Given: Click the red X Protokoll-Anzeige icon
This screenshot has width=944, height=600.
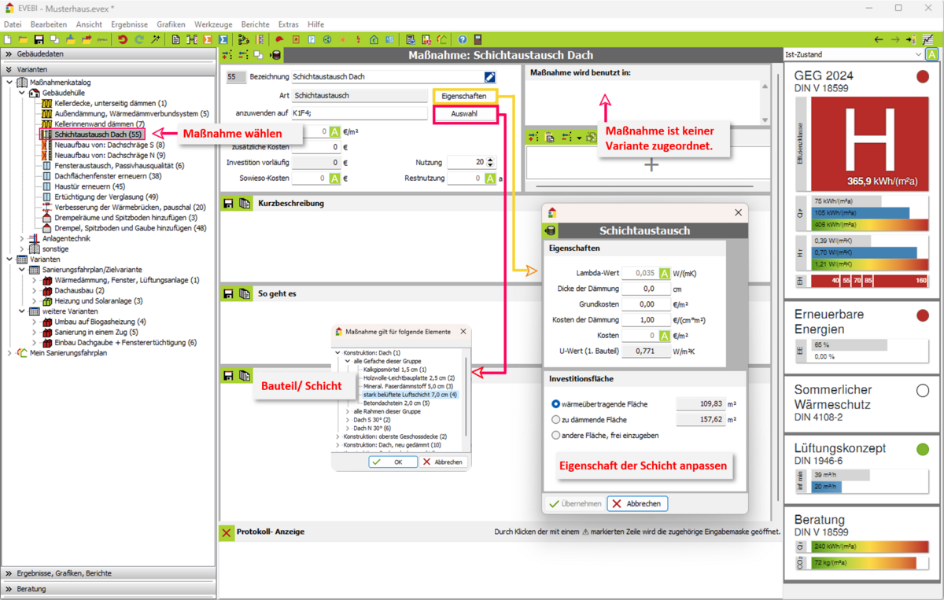Looking at the screenshot, I should [227, 532].
